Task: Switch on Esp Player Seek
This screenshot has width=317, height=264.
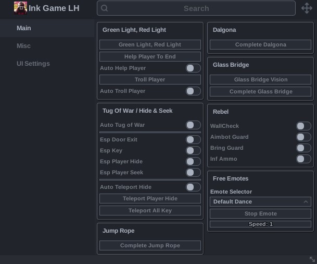Action: 193,172
